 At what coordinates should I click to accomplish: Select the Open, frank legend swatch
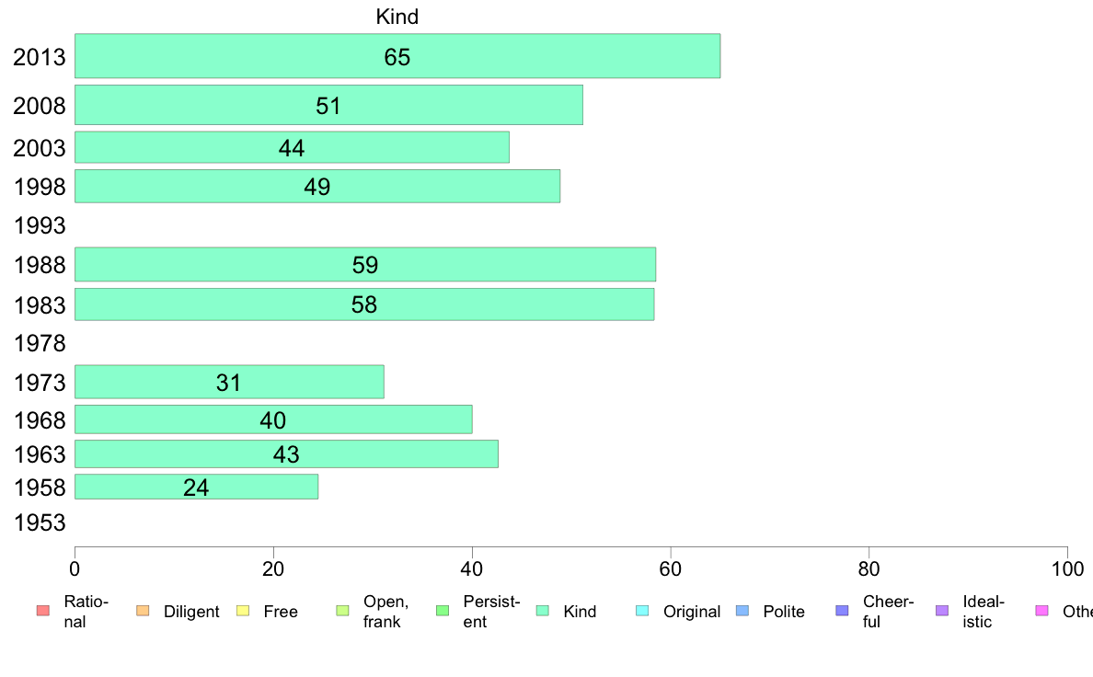point(342,611)
